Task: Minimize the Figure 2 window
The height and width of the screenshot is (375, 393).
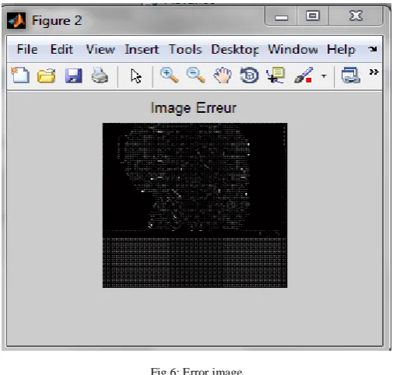Action: [x=281, y=17]
